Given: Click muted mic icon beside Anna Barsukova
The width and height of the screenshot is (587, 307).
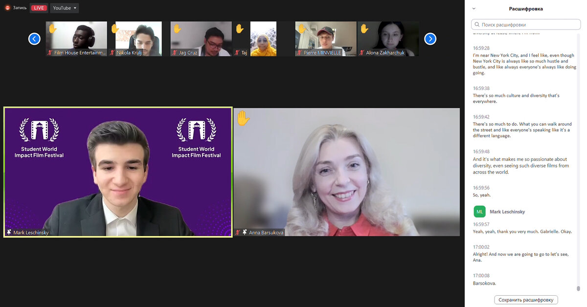Looking at the screenshot, I should click(x=238, y=233).
